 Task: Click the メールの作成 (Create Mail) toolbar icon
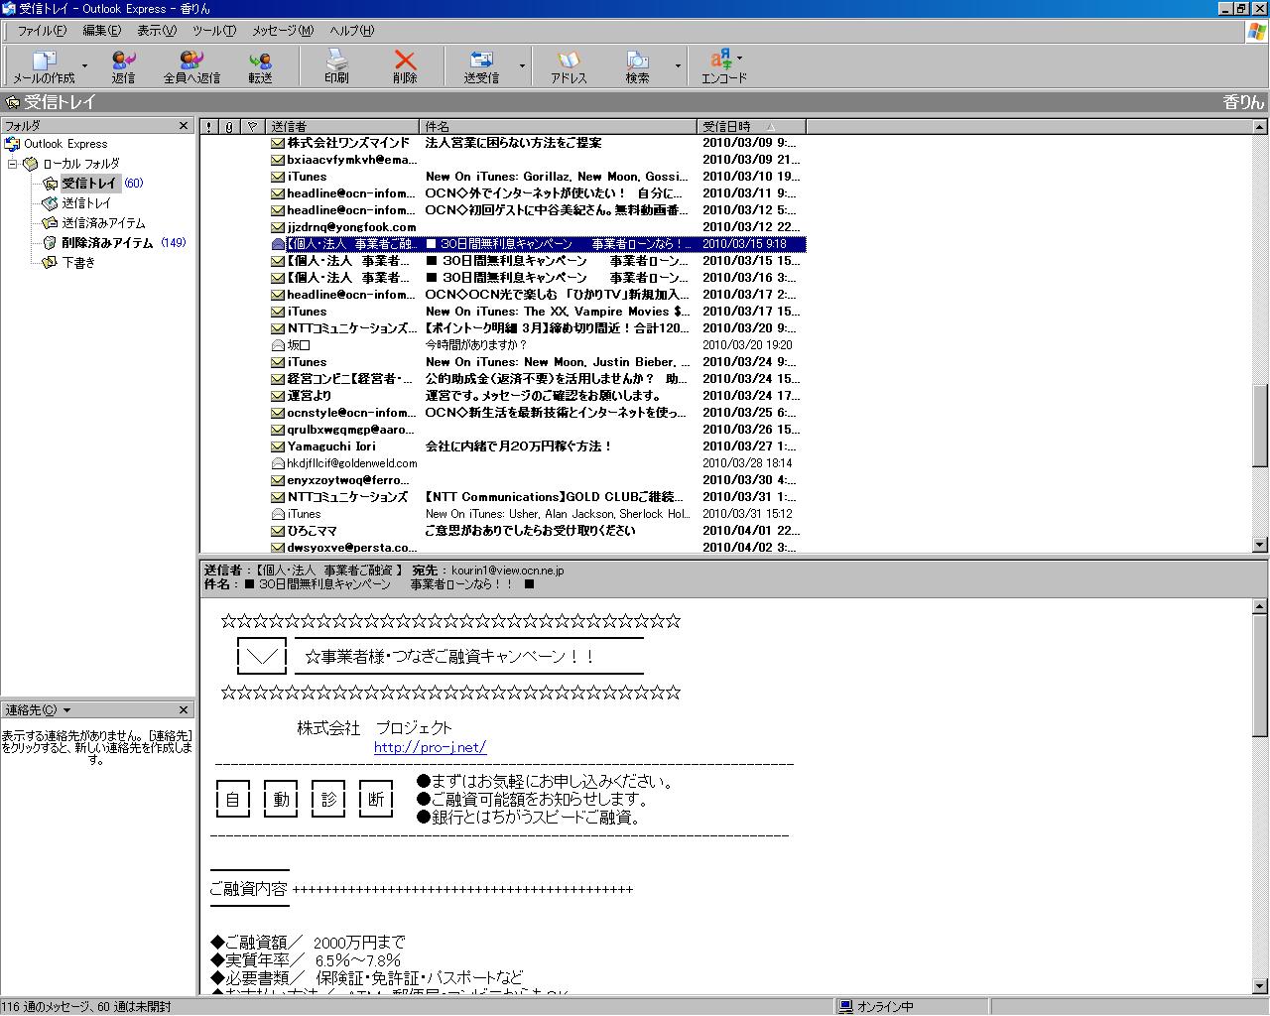[44, 66]
